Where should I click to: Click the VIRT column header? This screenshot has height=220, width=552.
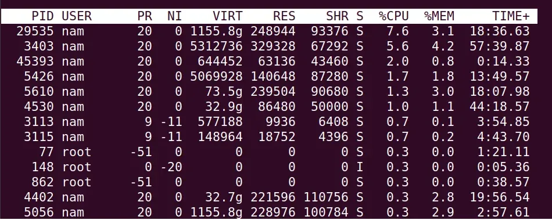227,16
